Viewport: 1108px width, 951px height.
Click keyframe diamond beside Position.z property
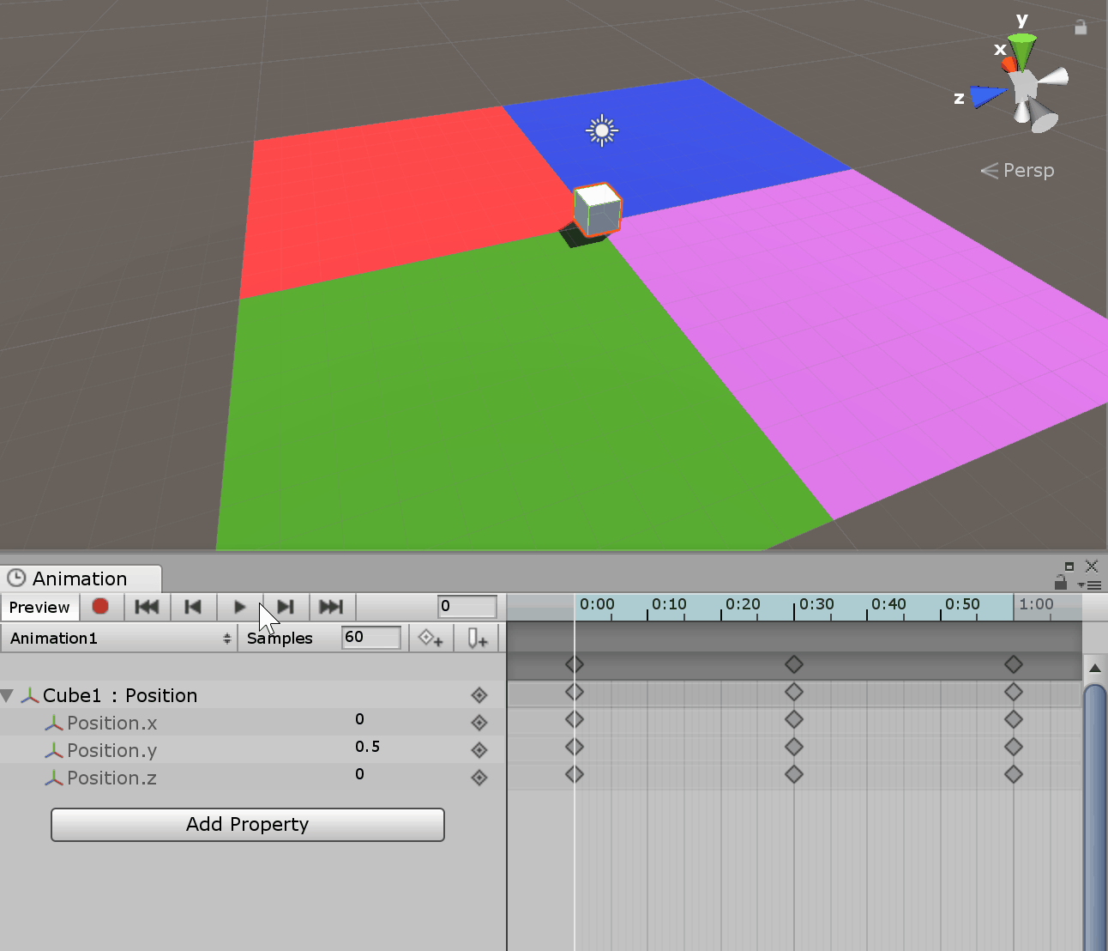point(479,778)
